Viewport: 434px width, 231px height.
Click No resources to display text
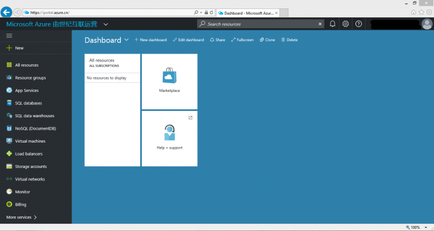pyautogui.click(x=107, y=78)
